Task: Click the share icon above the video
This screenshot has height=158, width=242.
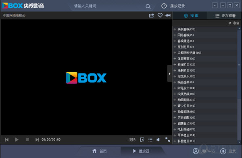Action: [151, 16]
